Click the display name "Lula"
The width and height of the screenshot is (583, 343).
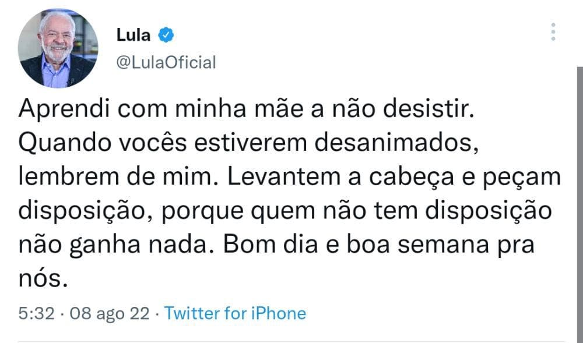click(x=134, y=35)
